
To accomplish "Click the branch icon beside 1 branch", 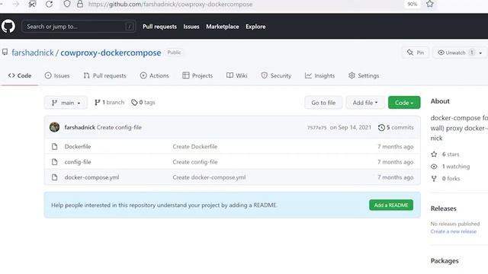I will pos(97,103).
